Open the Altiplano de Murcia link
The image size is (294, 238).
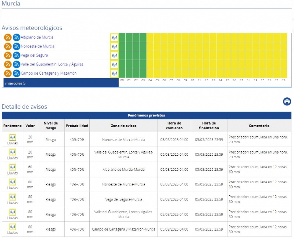point(37,37)
